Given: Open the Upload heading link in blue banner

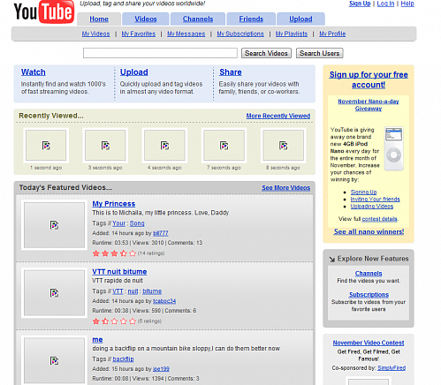Looking at the screenshot, I should [134, 72].
